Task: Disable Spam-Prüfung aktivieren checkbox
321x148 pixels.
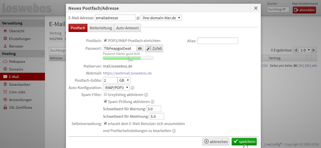Action: tap(105, 102)
